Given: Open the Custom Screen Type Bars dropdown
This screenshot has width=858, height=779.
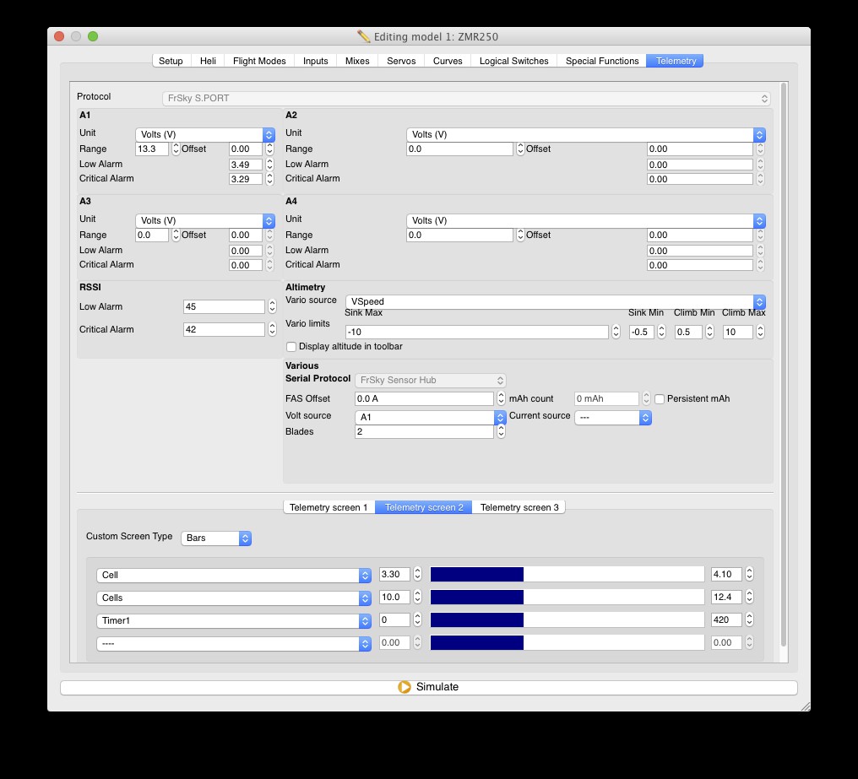Looking at the screenshot, I should click(216, 538).
